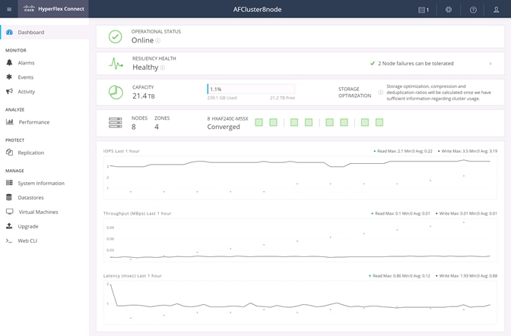The width and height of the screenshot is (511, 336).
Task: Open Activity page
Action: (x=44, y=91)
